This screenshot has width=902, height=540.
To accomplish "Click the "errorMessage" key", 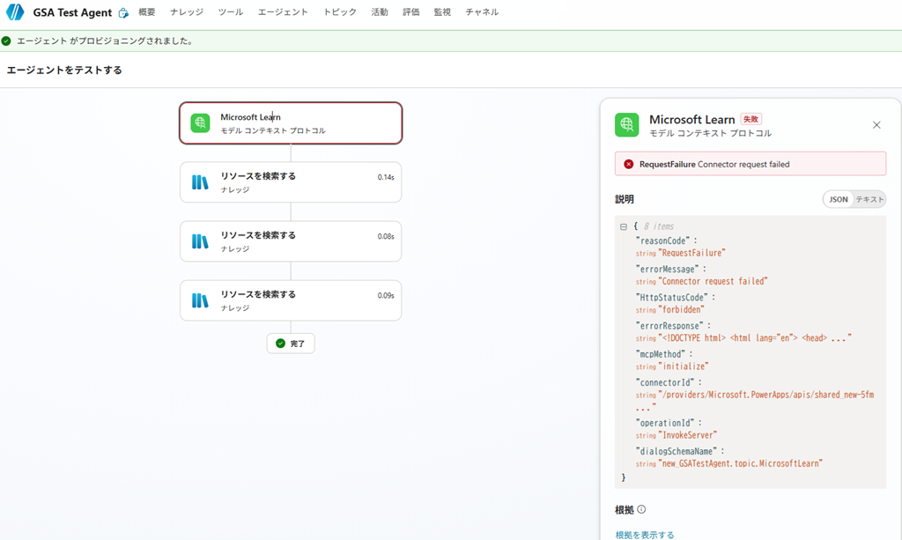I will 668,269.
